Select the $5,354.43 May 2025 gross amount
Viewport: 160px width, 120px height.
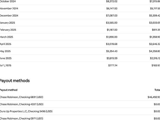click(112, 51)
